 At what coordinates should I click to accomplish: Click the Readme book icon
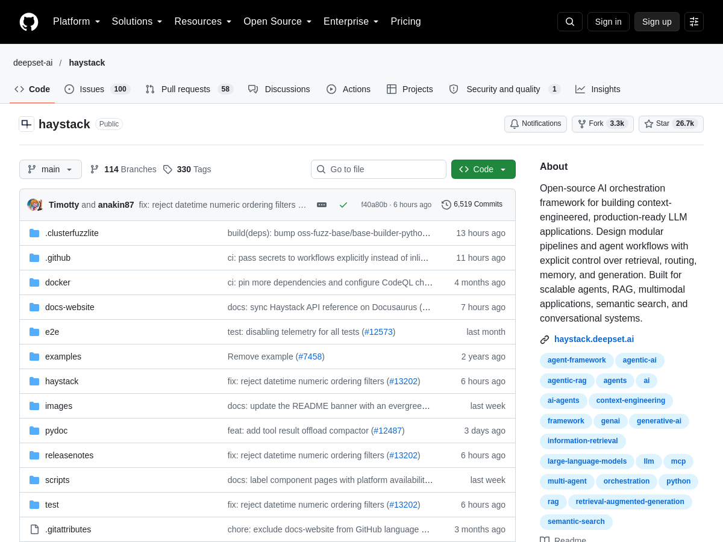pyautogui.click(x=545, y=540)
